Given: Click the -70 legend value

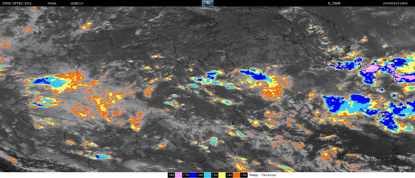Looking at the screenshot, I should tap(186, 175).
